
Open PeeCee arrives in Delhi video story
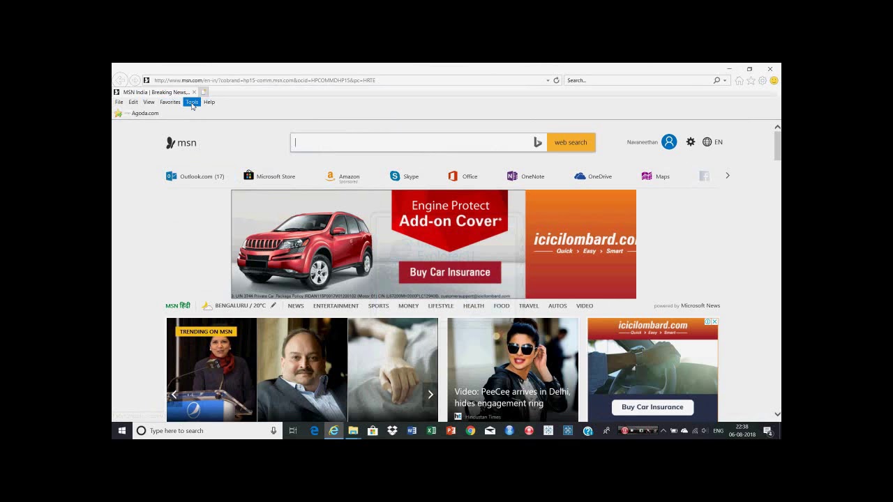(513, 370)
